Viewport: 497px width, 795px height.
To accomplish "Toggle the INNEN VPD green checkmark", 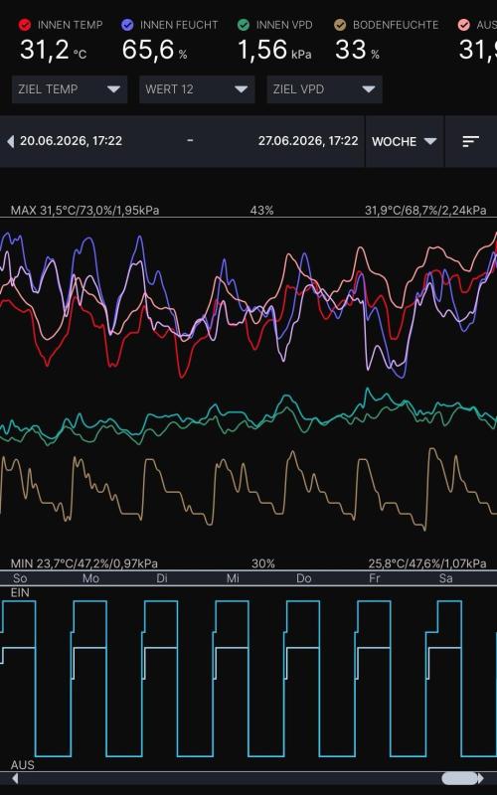I will tap(244, 24).
